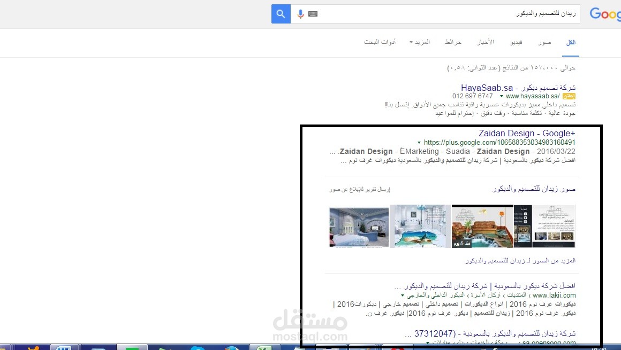Open Zaidan Design - Google+ result
Viewport: 621px width, 350px height.
(x=527, y=133)
